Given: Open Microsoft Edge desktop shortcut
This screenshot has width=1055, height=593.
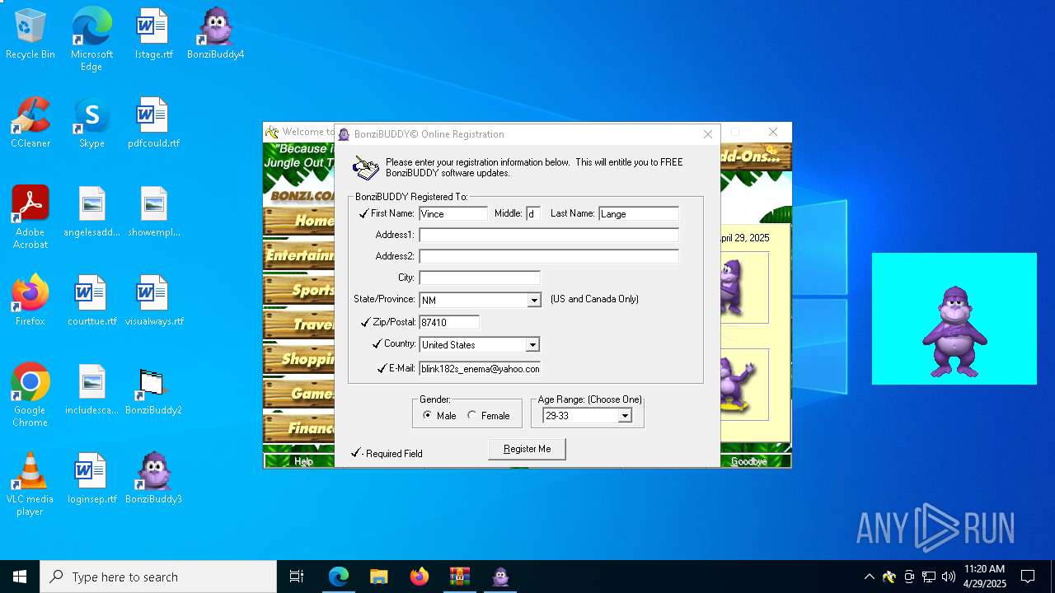Looking at the screenshot, I should point(91,40).
